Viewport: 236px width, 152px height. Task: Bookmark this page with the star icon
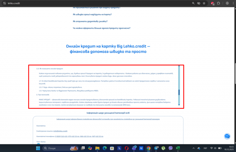[x=204, y=3]
